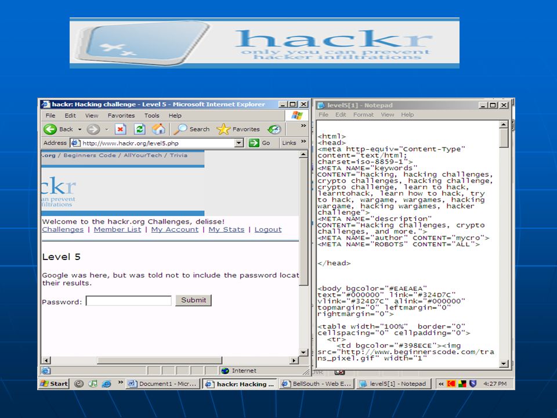557x418 pixels.
Task: Open Search magnifier in IE toolbar
Action: pos(180,129)
